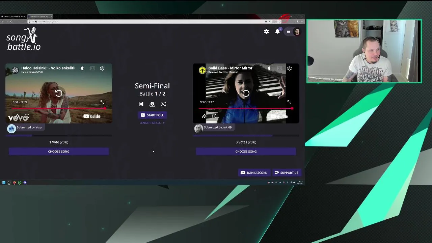Replay the Solid Base video
This screenshot has height=243, width=432.
pyautogui.click(x=246, y=93)
